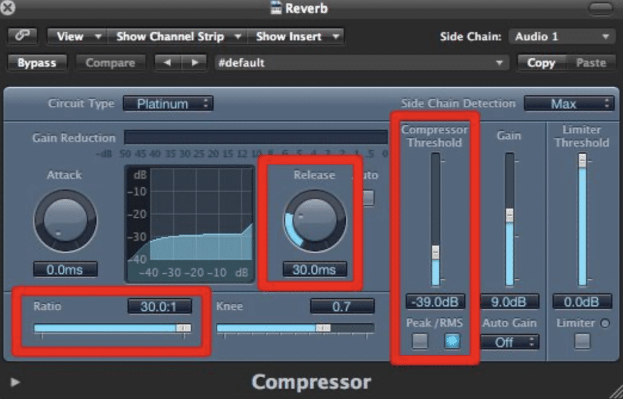Click the Attack 0.0ms value field
The height and width of the screenshot is (399, 623).
(65, 269)
